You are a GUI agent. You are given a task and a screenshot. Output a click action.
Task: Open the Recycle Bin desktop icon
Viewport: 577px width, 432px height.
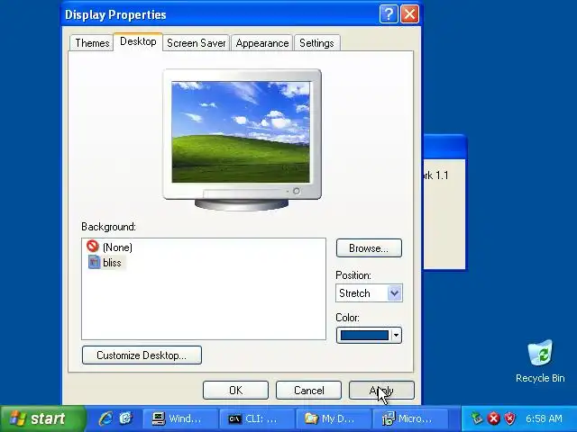(540, 361)
